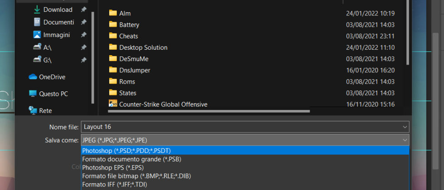The image size is (444, 190).
Task: Click the navigation pane vertical scrollbar
Action: 92,58
